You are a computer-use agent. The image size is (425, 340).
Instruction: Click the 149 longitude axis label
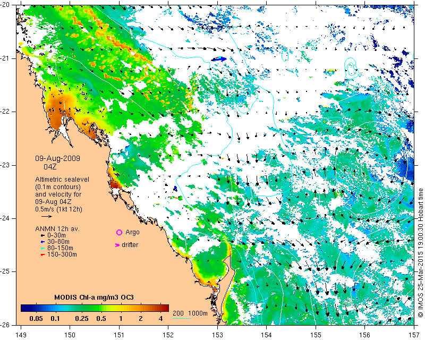21,335
